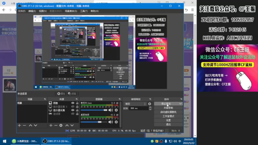
Task: Expand the arrow on the 停止推流 button
Action: [x=180, y=104]
